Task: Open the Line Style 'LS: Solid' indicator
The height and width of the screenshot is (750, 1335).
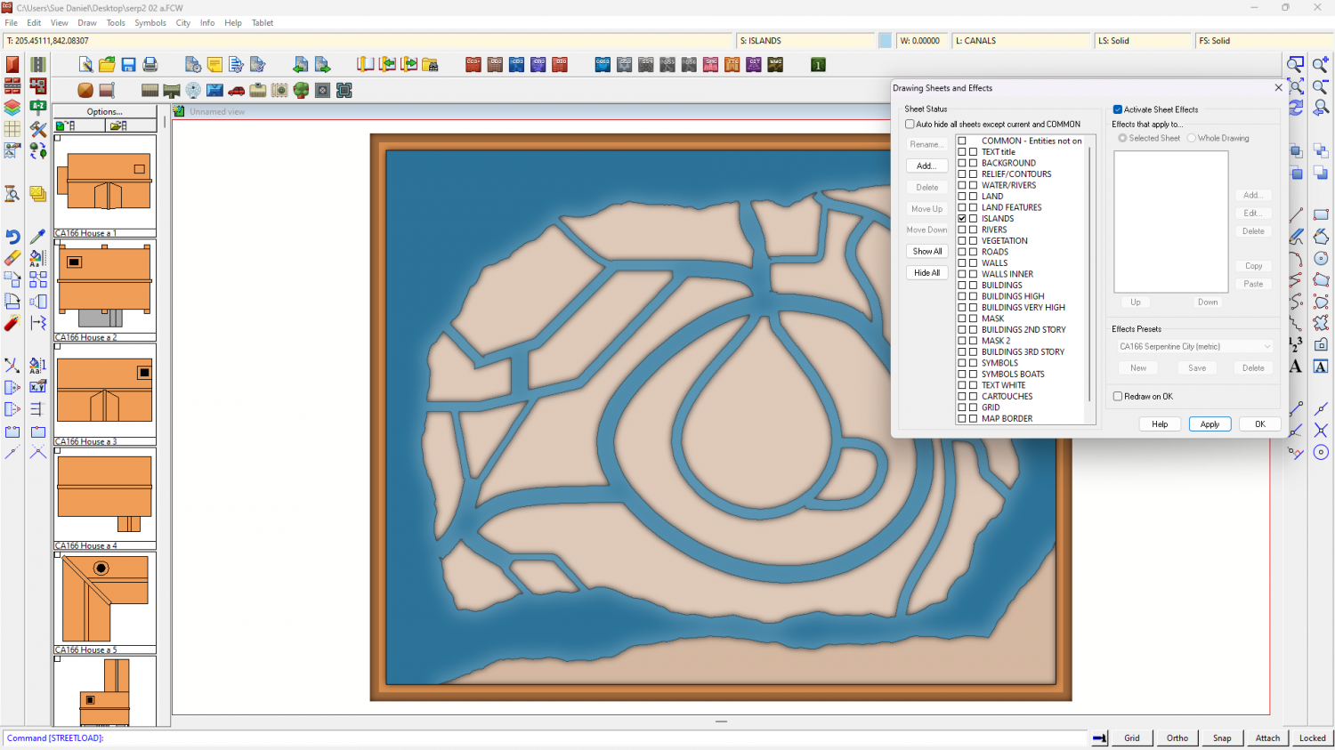Action: (1143, 41)
